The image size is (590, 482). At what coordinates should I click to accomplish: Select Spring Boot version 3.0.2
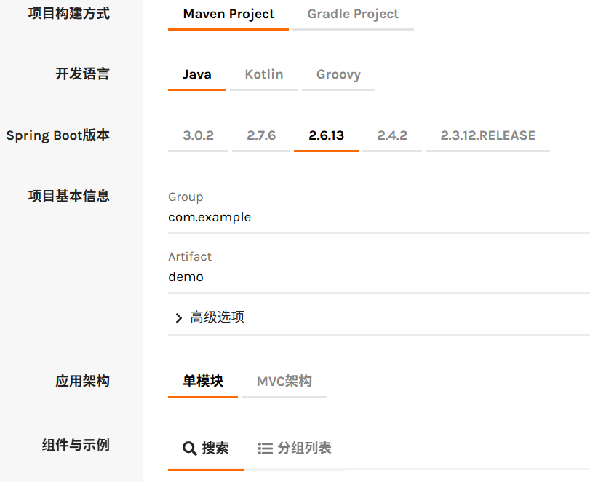[x=198, y=135]
